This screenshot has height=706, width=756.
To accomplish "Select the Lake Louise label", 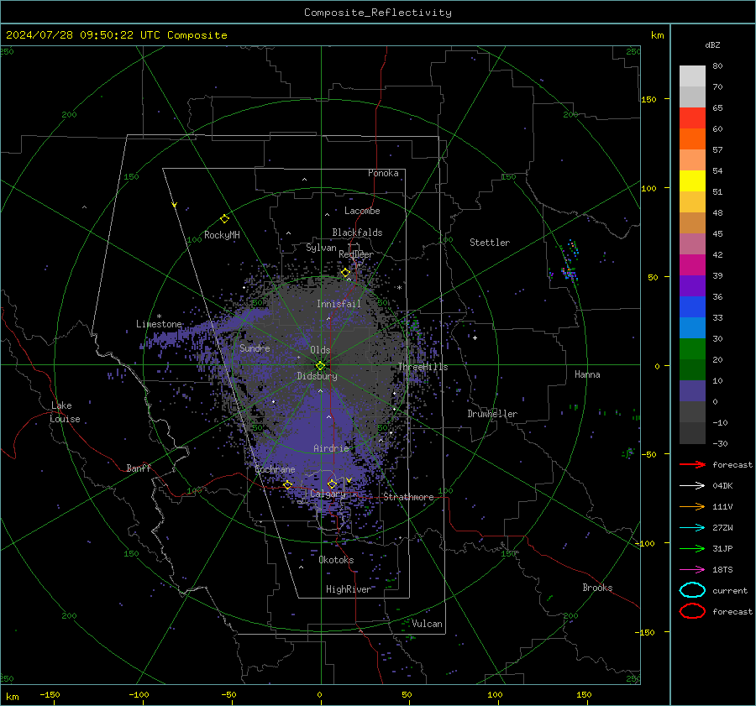I will [65, 412].
